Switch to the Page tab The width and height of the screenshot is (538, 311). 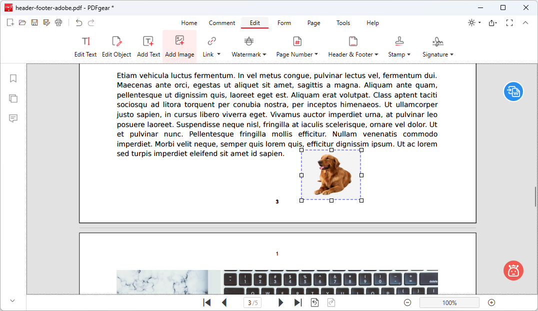point(313,23)
